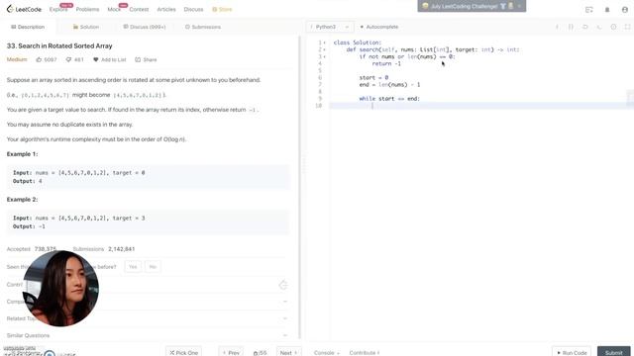This screenshot has width=634, height=356.
Task: Expand the Console panel
Action: 326,352
